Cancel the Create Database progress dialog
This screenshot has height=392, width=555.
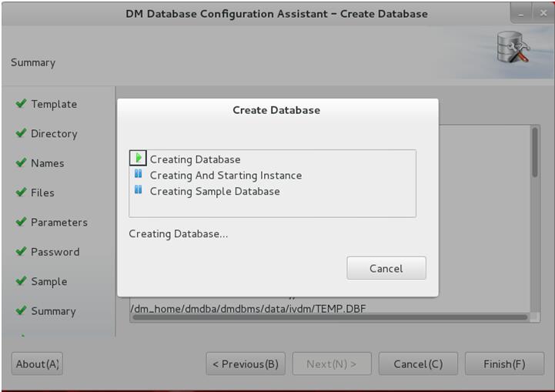(x=386, y=269)
